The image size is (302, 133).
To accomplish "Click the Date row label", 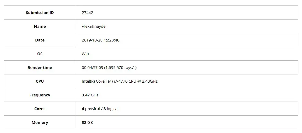I will 40,40.
